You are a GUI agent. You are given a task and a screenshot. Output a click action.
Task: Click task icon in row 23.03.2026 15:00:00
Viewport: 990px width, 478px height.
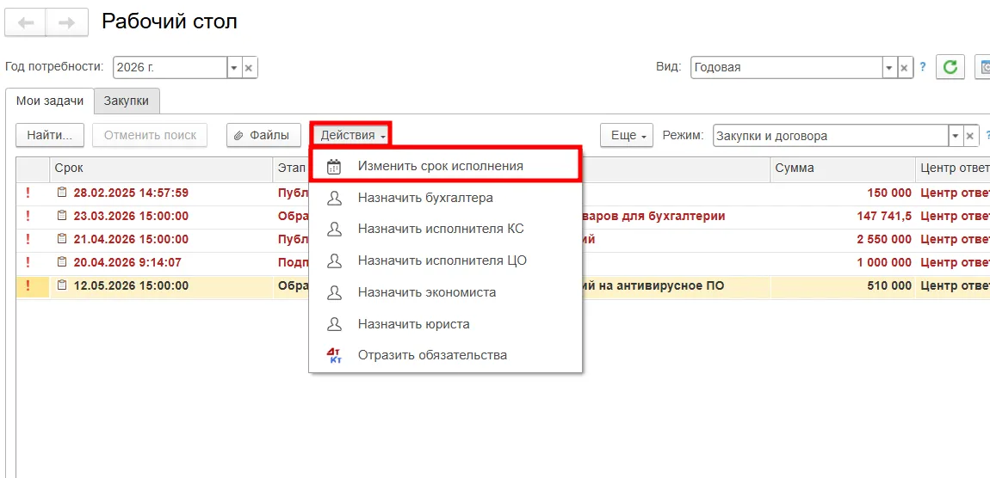[62, 216]
